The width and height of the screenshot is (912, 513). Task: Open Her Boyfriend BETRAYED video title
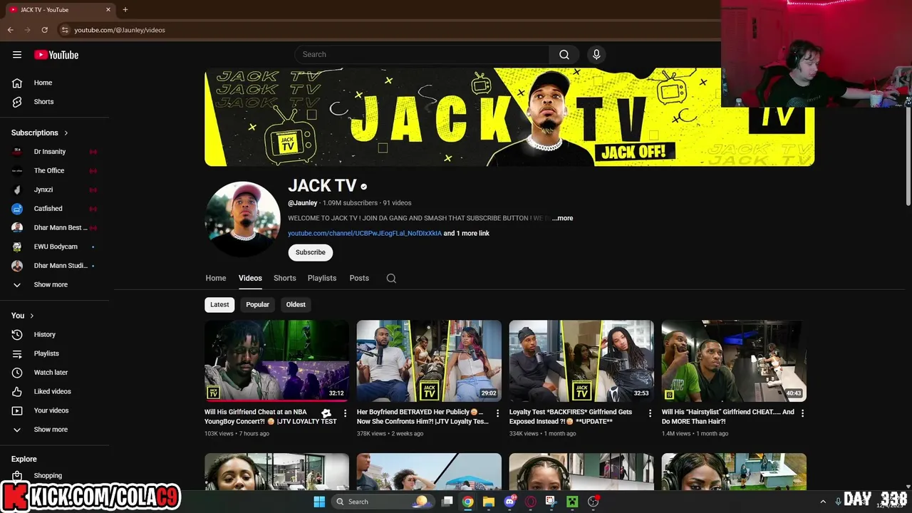423,417
